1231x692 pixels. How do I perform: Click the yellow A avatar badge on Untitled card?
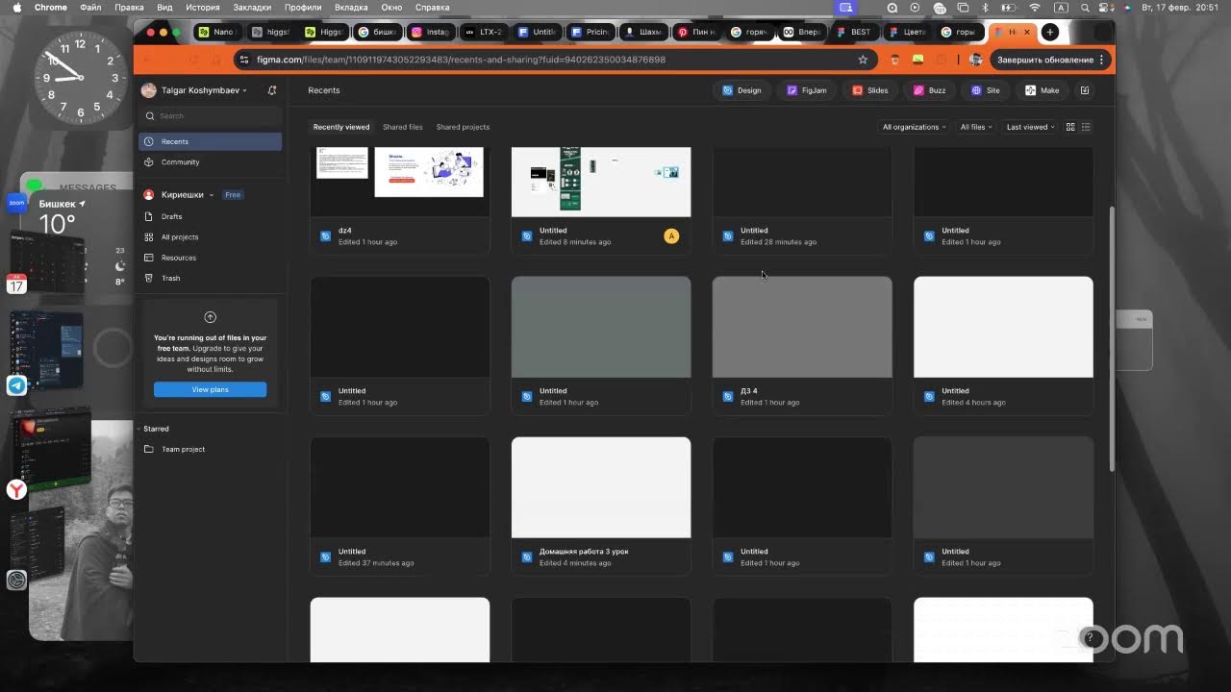[x=671, y=236]
